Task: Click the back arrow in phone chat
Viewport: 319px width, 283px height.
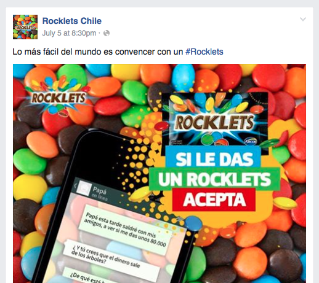Action: click(75, 185)
